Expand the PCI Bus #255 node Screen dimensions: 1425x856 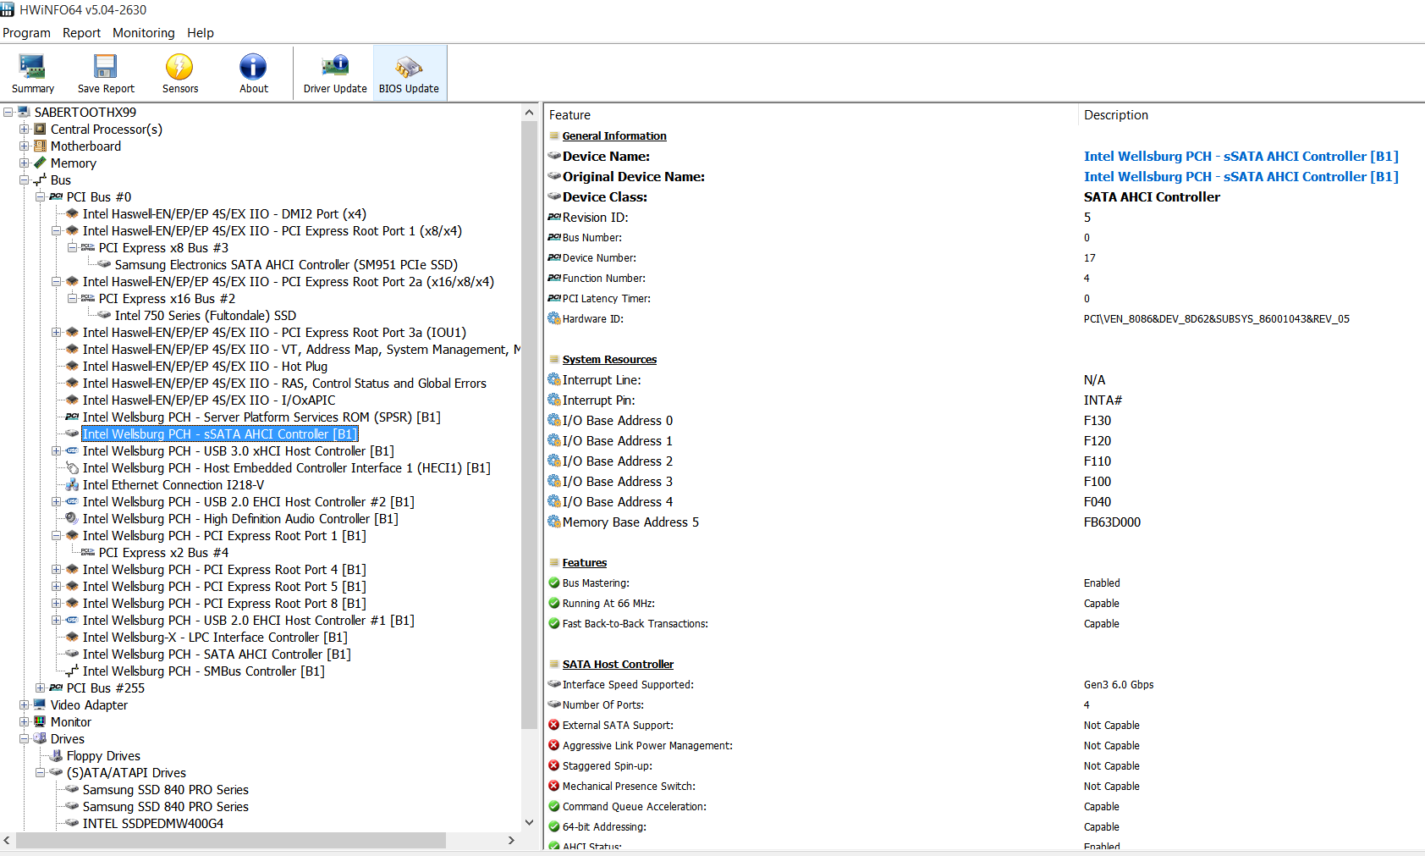(x=40, y=688)
